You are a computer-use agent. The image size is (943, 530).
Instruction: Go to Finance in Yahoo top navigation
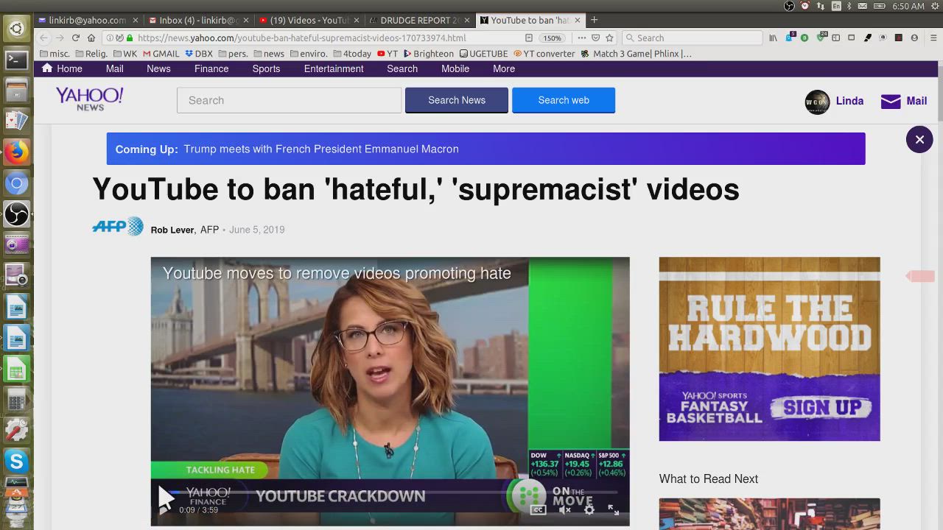point(211,68)
